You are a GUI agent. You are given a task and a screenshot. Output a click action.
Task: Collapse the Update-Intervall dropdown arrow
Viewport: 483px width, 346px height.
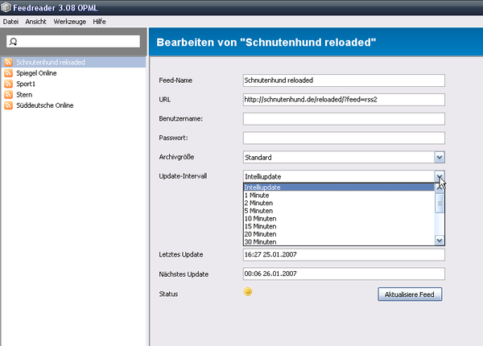(440, 176)
